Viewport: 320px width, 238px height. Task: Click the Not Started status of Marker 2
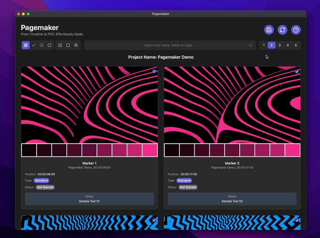pyautogui.click(x=188, y=187)
